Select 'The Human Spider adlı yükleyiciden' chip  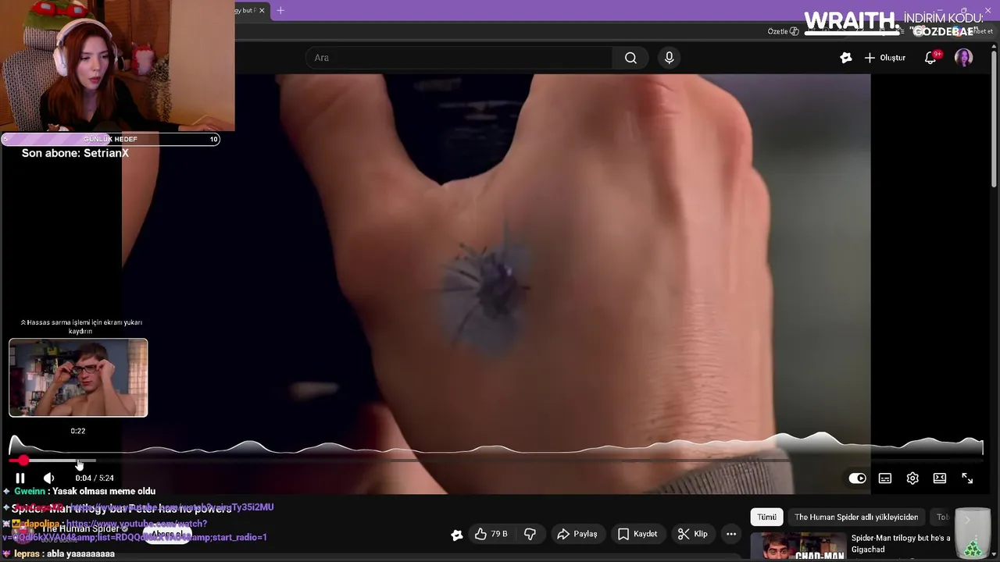pyautogui.click(x=856, y=517)
